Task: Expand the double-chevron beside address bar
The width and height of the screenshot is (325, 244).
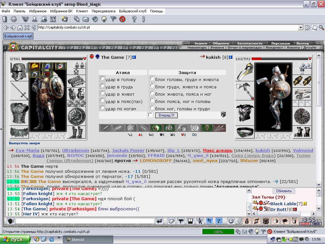Action: [x=308, y=27]
